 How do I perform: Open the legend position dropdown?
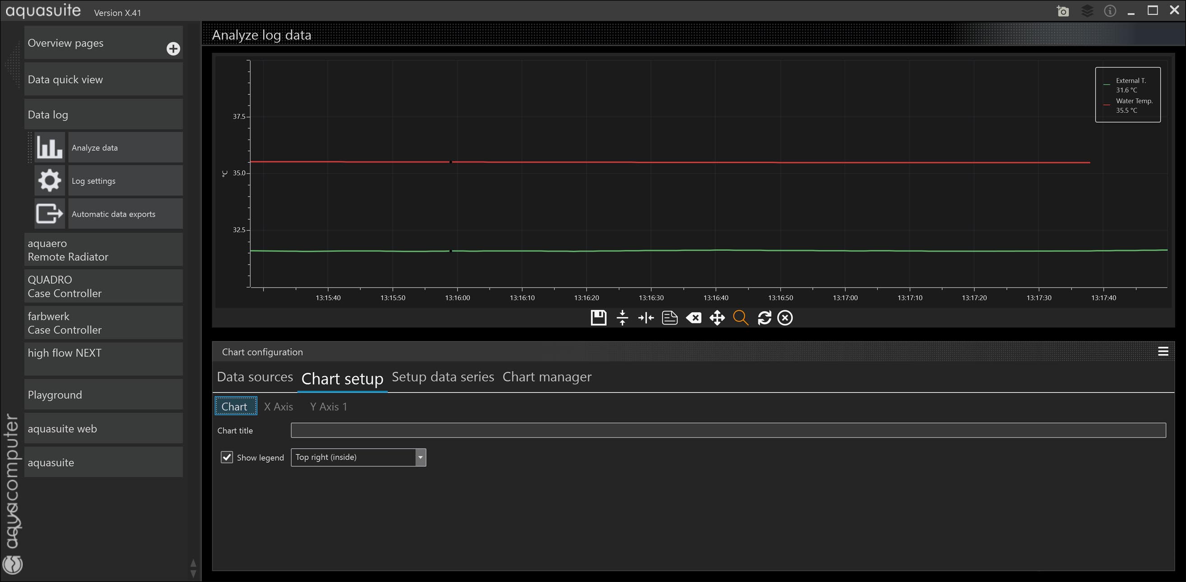420,457
